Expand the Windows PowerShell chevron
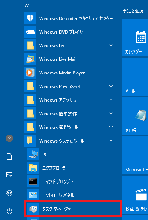This screenshot has width=148, height=220. pyautogui.click(x=111, y=86)
